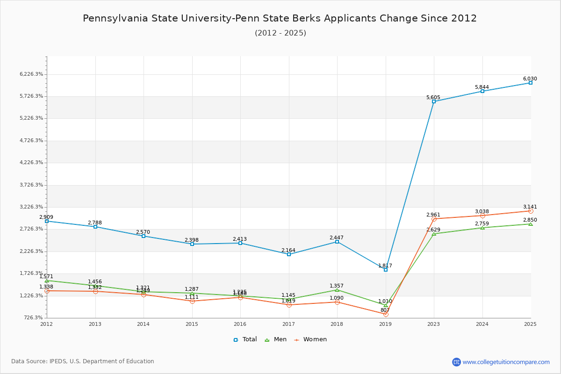Toggle the Women series in legend
The height and width of the screenshot is (374, 561).
(x=310, y=339)
